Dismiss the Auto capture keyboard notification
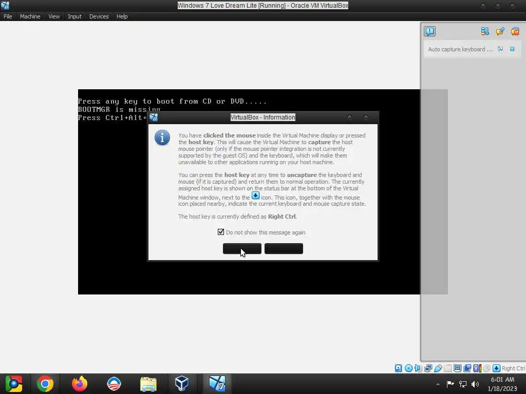 [x=512, y=49]
